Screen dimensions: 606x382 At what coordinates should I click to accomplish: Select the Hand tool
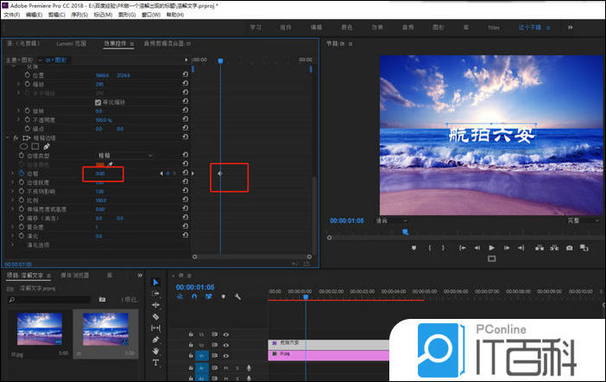[155, 351]
